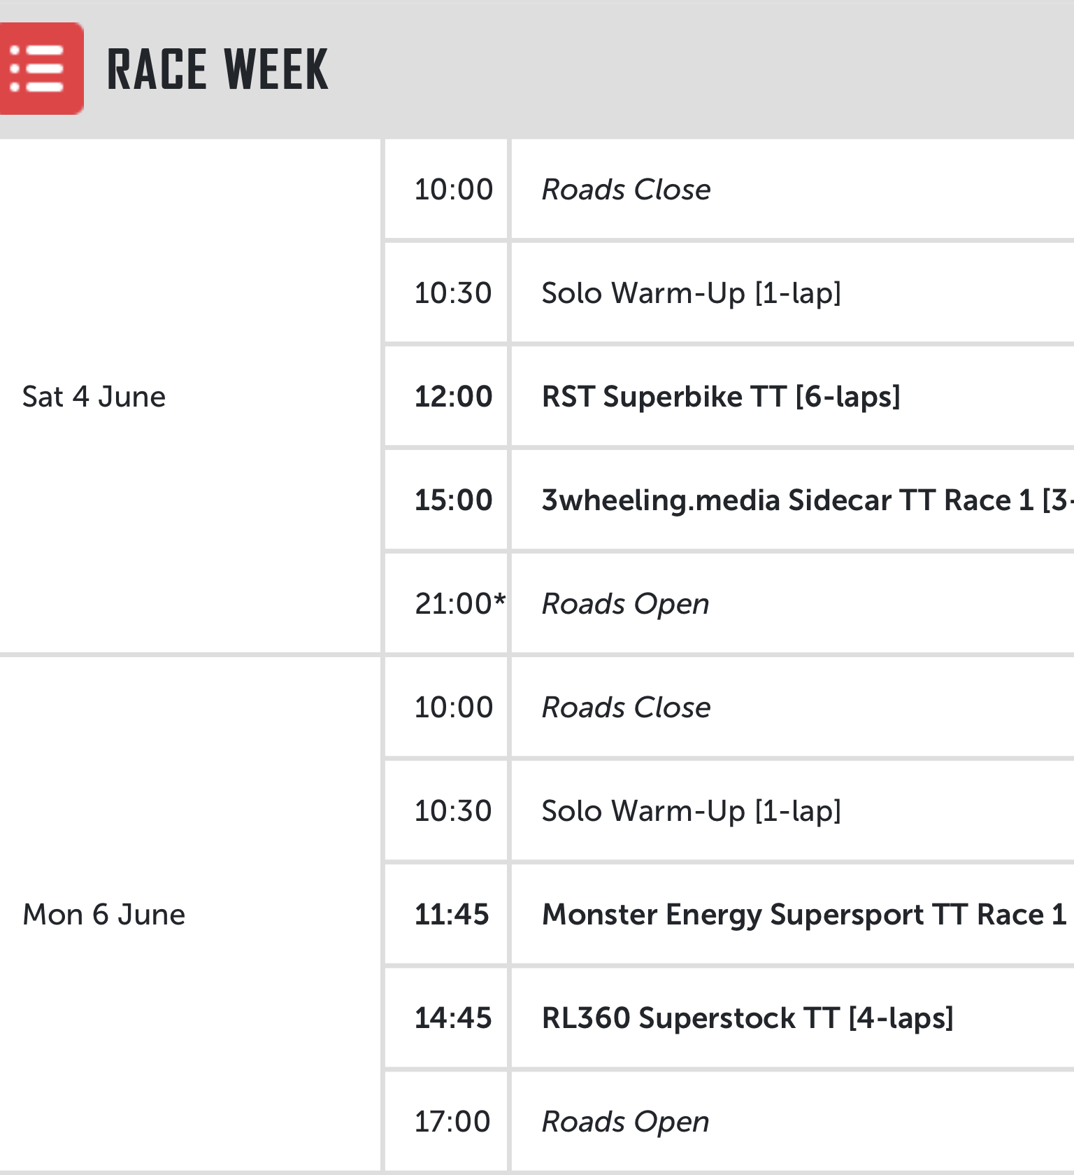Select the Sat 4 June date cell

(190, 396)
